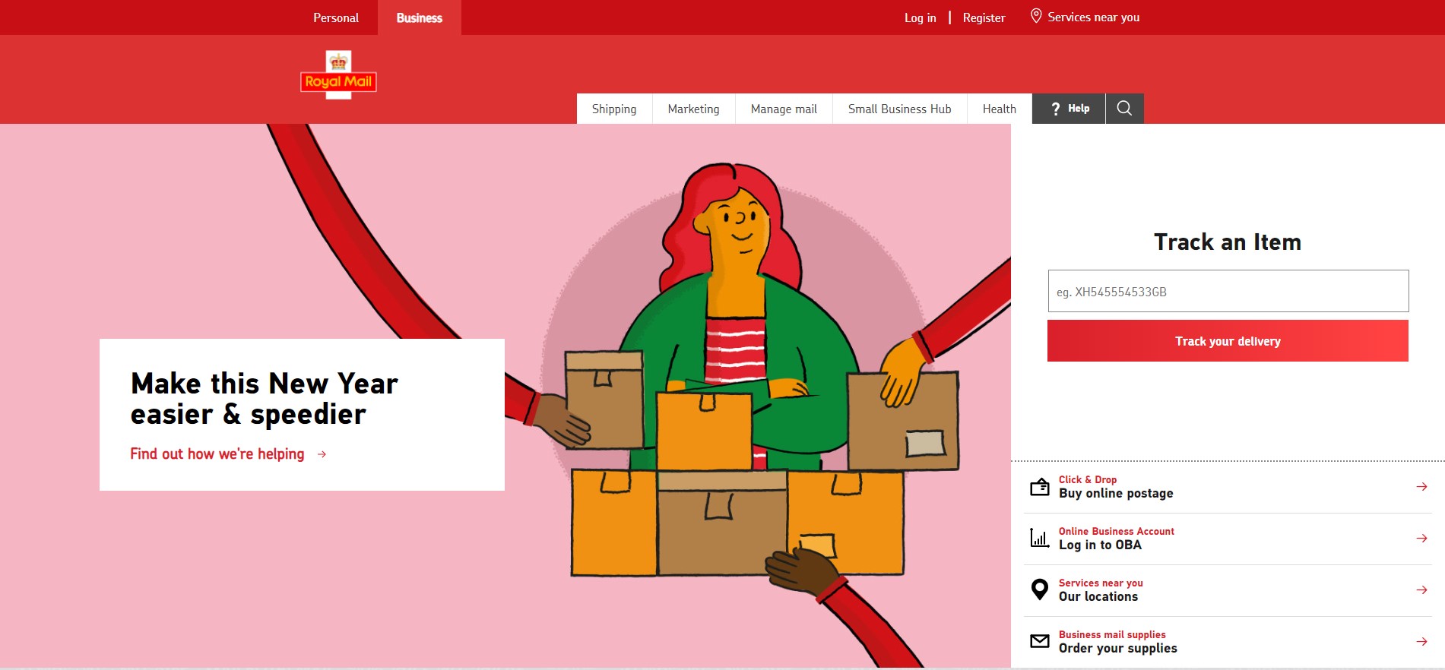Viewport: 1445px width, 670px height.
Task: Click the Royal Mail logo
Action: pyautogui.click(x=338, y=74)
